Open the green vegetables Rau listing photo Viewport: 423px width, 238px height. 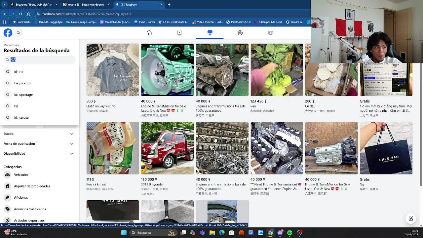click(x=277, y=70)
